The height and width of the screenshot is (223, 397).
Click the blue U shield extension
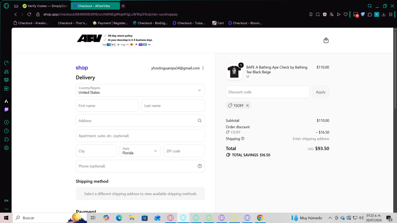[x=363, y=15]
